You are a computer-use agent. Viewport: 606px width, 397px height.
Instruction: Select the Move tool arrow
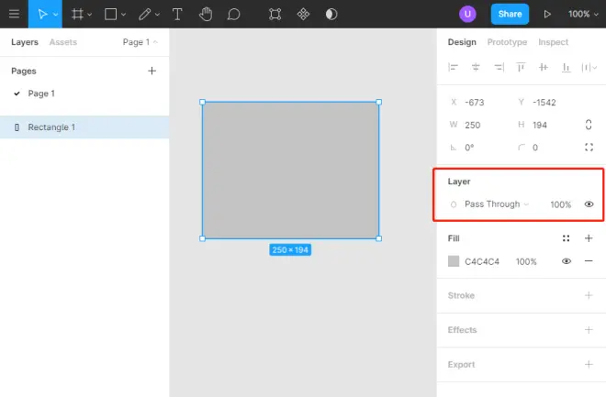pyautogui.click(x=42, y=15)
